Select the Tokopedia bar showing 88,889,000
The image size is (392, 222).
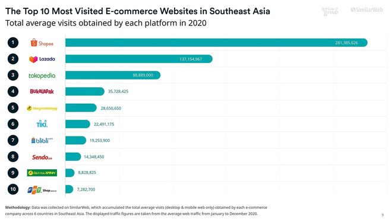pyautogui.click(x=113, y=75)
